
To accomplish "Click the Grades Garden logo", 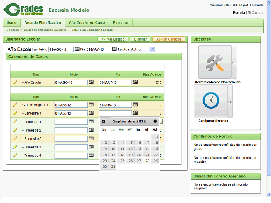I will [23, 10].
